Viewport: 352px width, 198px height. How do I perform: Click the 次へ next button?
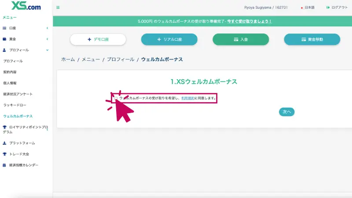pyautogui.click(x=287, y=112)
